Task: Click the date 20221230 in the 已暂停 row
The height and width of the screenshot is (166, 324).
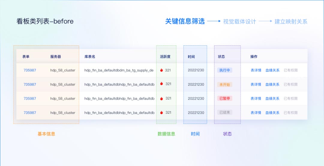Action: coord(196,98)
